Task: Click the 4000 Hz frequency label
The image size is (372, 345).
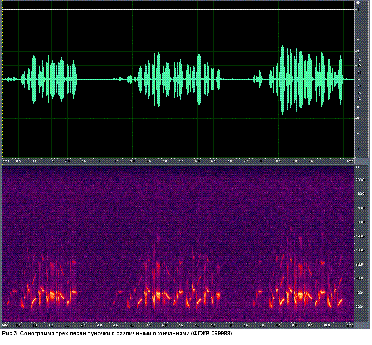Action: (x=359, y=293)
